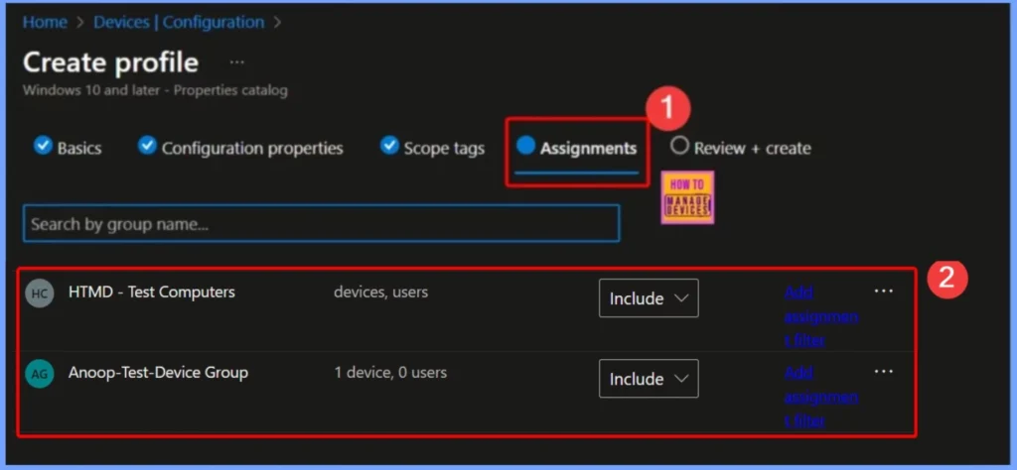Click the Windows 10 and later subtitle
The image size is (1017, 470).
(155, 90)
